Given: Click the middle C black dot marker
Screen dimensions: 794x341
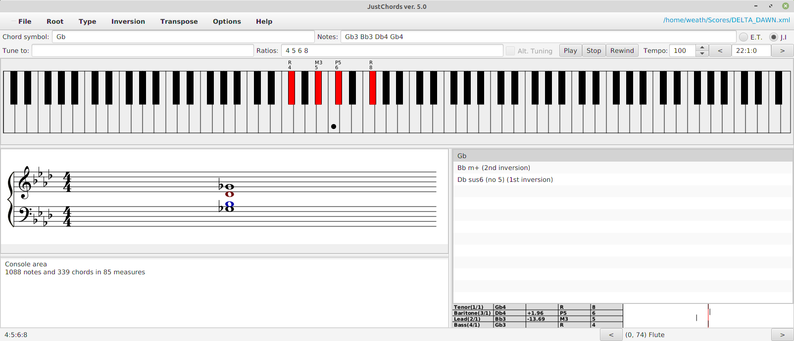Looking at the screenshot, I should [334, 127].
